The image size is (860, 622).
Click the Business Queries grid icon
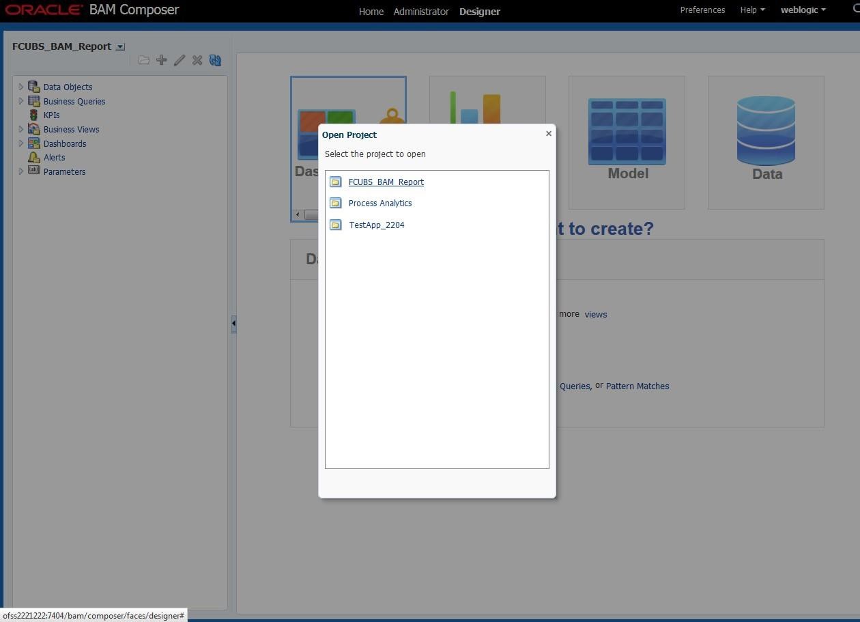coord(33,101)
